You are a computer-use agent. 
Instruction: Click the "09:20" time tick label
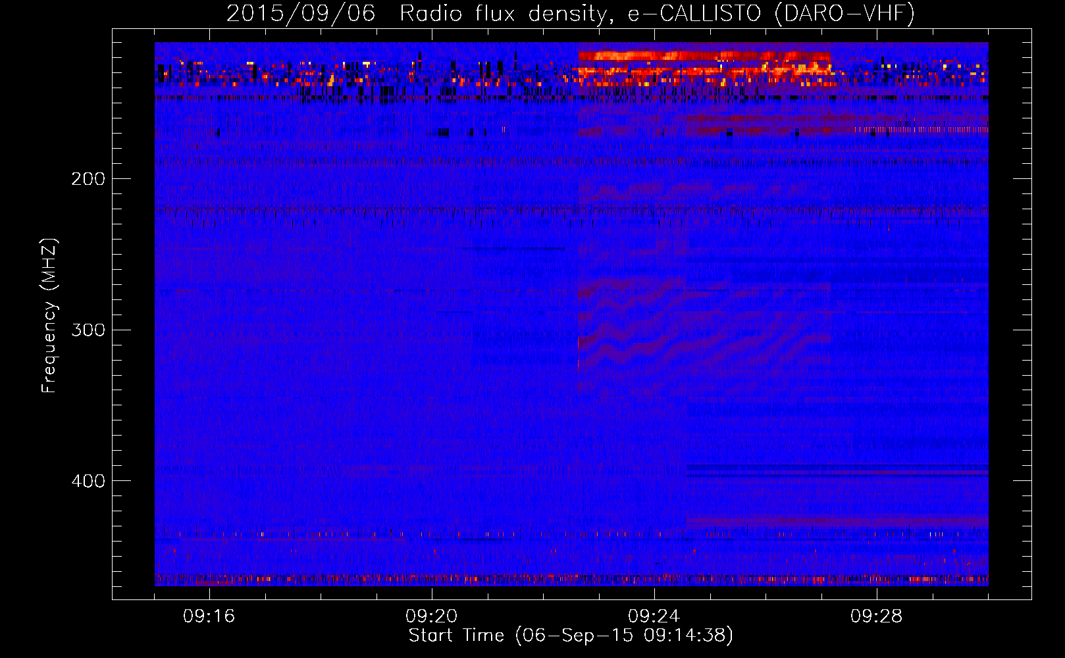click(x=432, y=617)
